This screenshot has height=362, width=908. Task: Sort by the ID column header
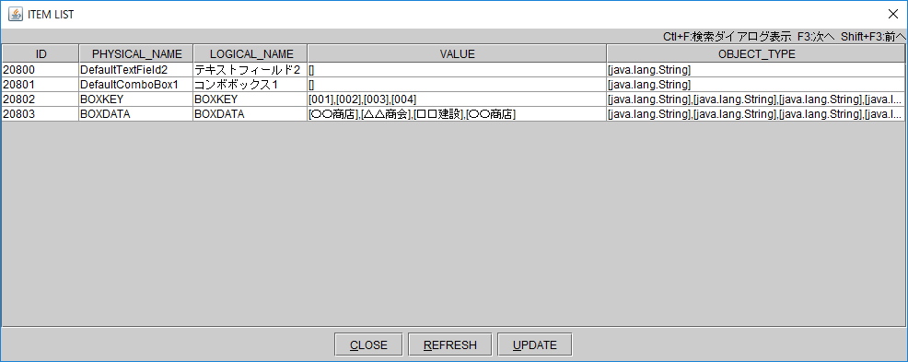pyautogui.click(x=41, y=53)
